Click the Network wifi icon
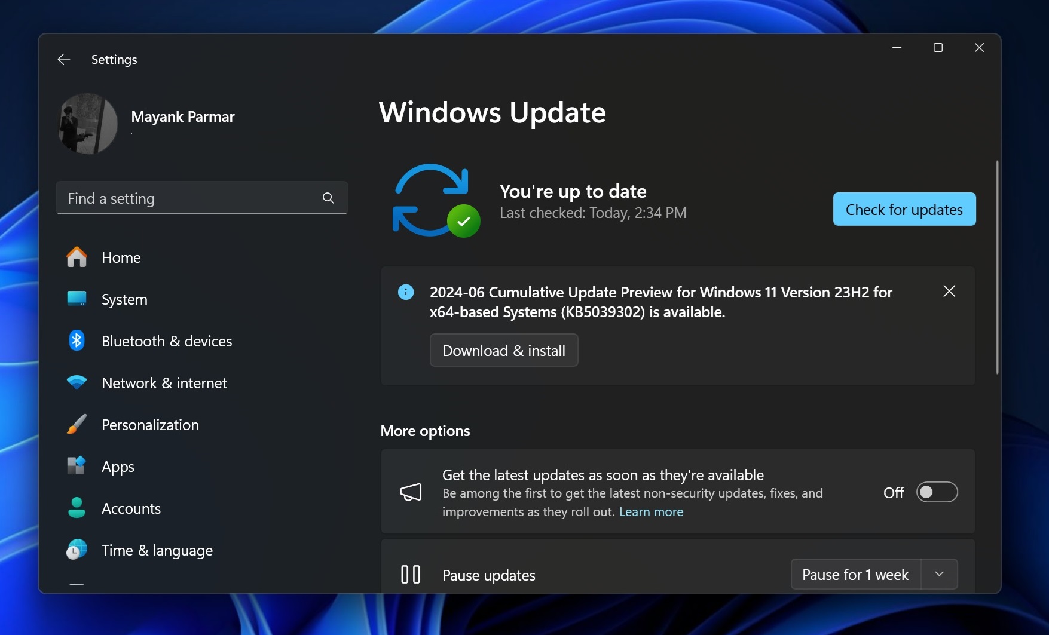1049x635 pixels. point(77,382)
